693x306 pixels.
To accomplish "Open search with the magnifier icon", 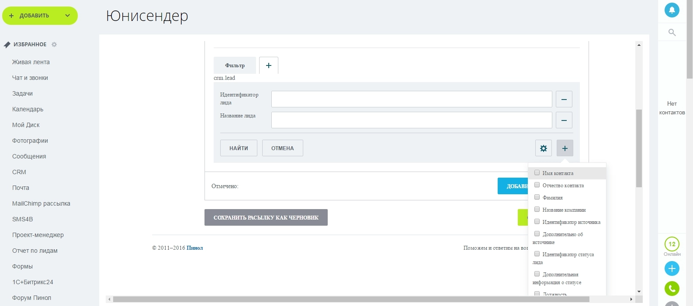I will (672, 32).
